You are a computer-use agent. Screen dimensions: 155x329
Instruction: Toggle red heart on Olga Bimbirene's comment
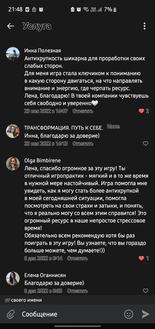(141, 258)
